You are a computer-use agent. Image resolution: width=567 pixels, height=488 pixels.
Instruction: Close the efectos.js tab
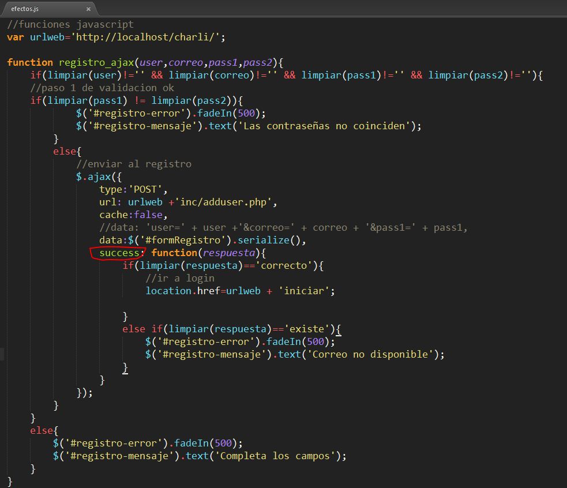pyautogui.click(x=88, y=9)
